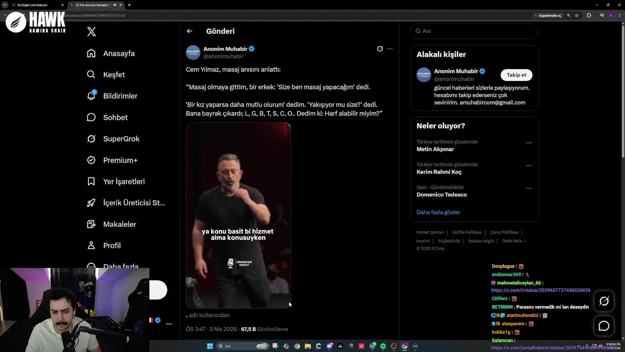Open more options for Kerim Rahmi Koç trend

coord(529,166)
